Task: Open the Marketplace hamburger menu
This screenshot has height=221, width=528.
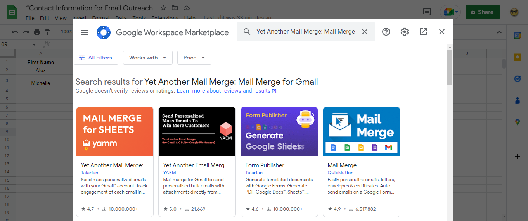Action: pos(84,32)
